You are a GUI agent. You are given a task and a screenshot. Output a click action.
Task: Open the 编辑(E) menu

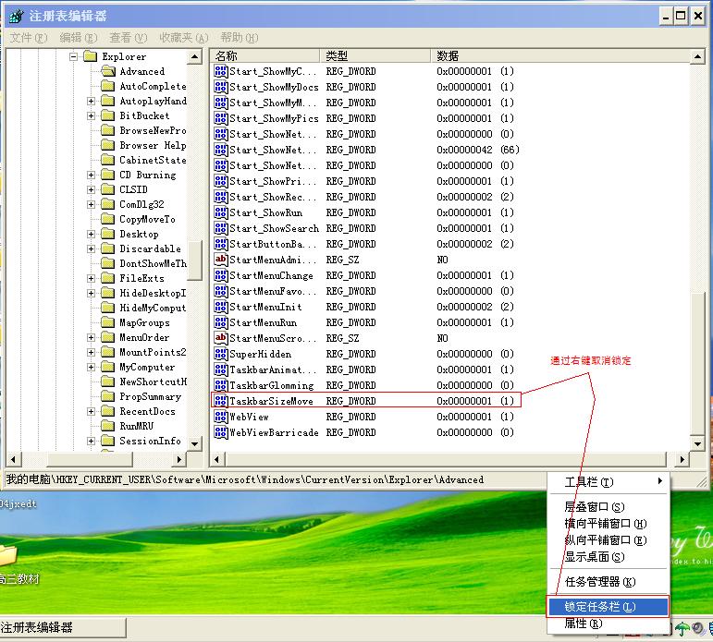[79, 37]
